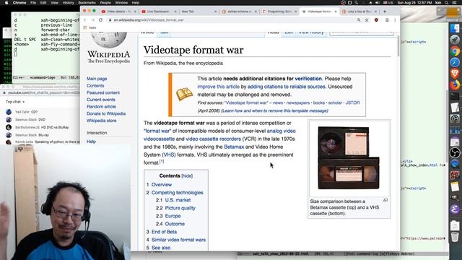Open the Chrome profile avatar
Image resolution: width=462 pixels, height=260 pixels.
coord(387,20)
